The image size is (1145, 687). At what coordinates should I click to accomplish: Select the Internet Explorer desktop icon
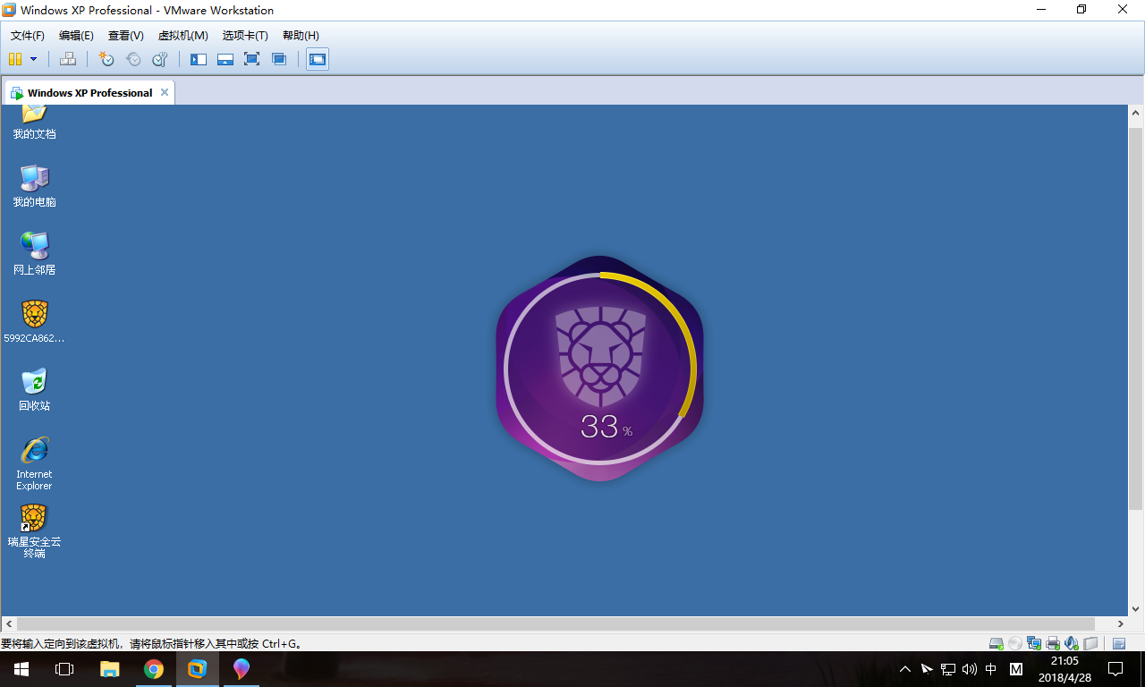(x=34, y=463)
